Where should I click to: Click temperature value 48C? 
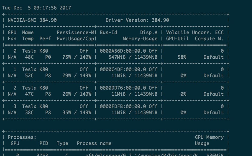(x=29, y=57)
